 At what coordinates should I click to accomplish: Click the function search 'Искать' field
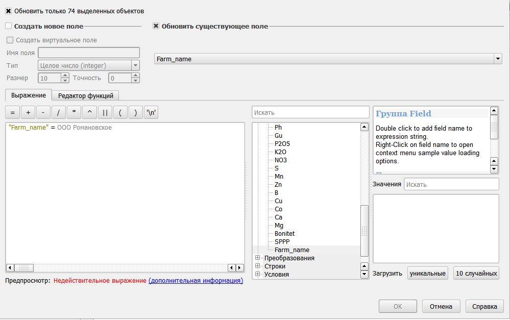click(x=310, y=112)
